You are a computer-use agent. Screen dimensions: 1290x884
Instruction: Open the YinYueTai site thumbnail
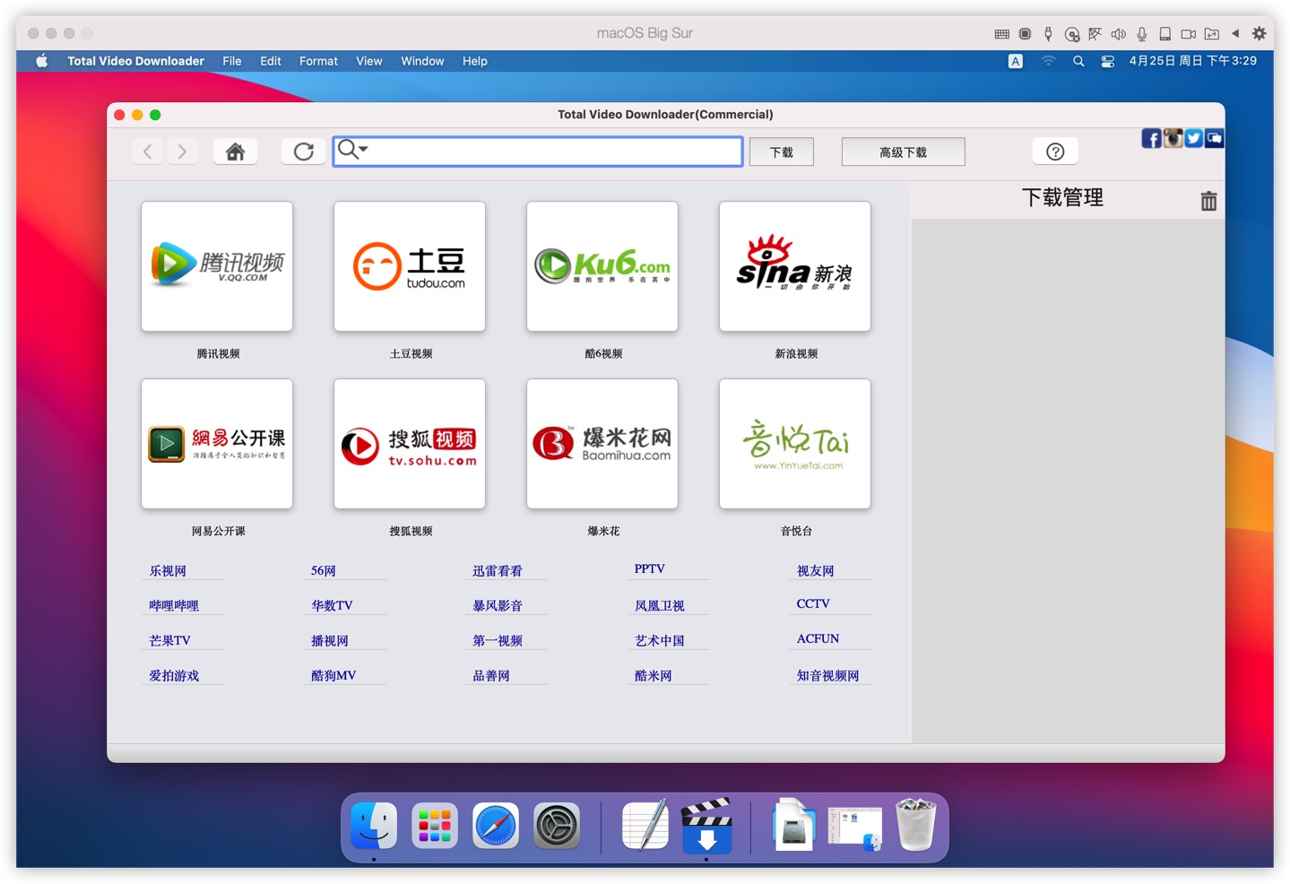pos(795,444)
